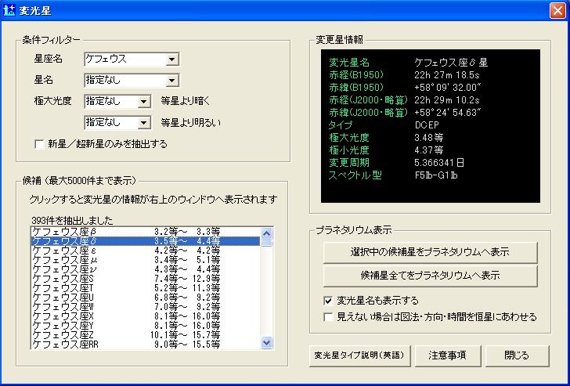Click the 変光星 app icon in title bar
This screenshot has height=386, width=570.
(x=10, y=10)
